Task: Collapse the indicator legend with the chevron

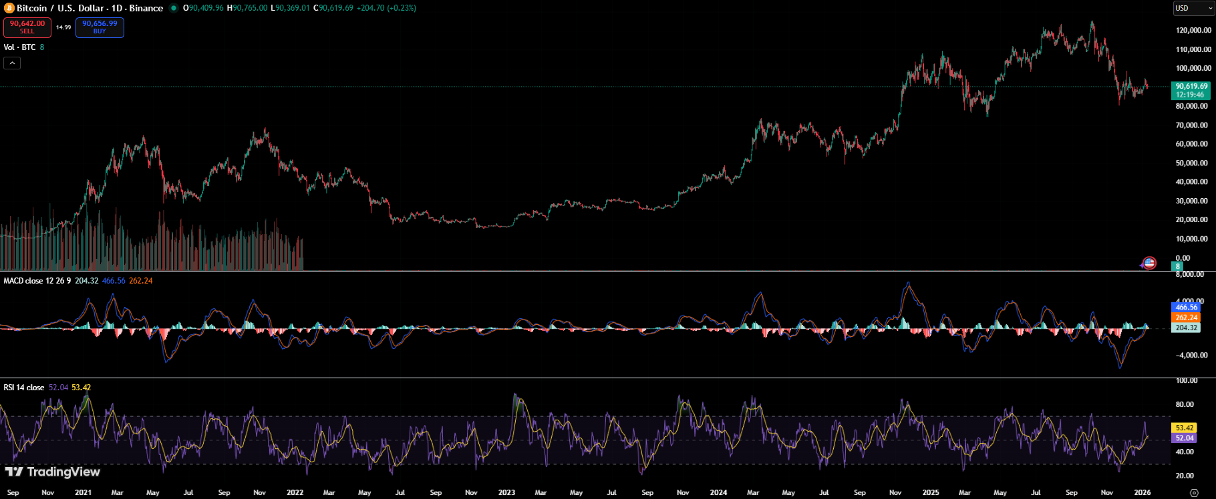Action: pos(12,63)
